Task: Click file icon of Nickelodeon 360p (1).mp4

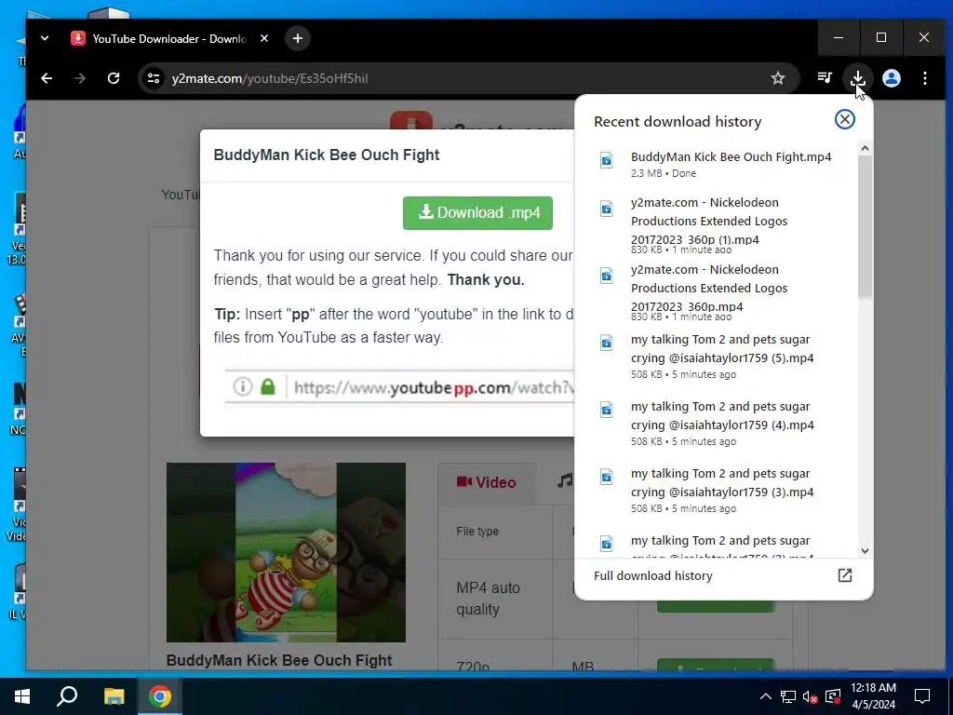Action: pos(606,209)
